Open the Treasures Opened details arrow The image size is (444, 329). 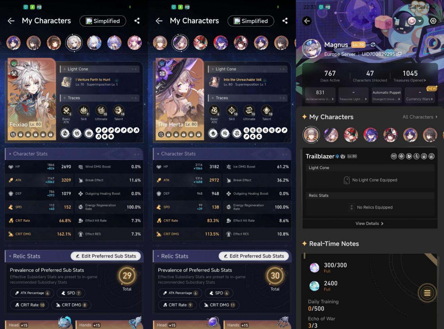(x=425, y=81)
